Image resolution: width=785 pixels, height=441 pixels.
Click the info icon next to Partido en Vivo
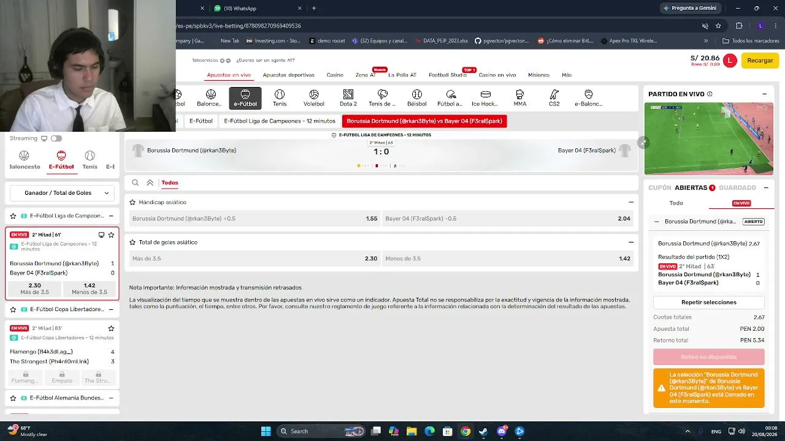(x=710, y=94)
